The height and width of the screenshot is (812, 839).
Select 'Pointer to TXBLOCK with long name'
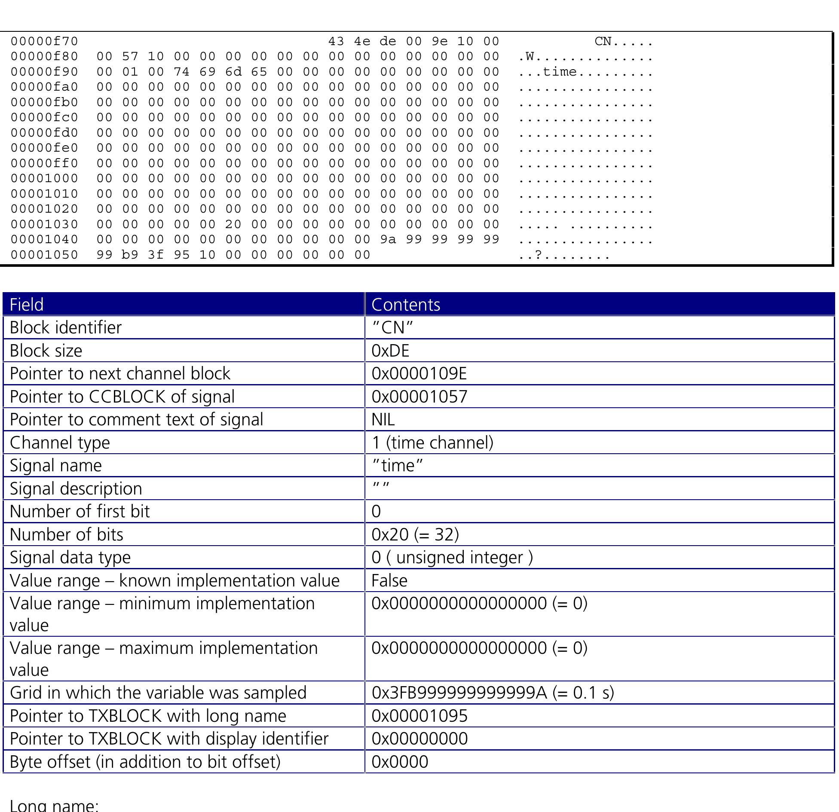[x=184, y=716]
